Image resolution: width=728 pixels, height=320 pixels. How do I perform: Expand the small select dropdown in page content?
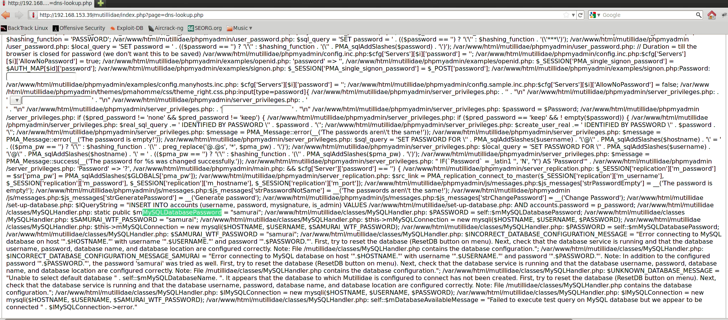click(15, 101)
